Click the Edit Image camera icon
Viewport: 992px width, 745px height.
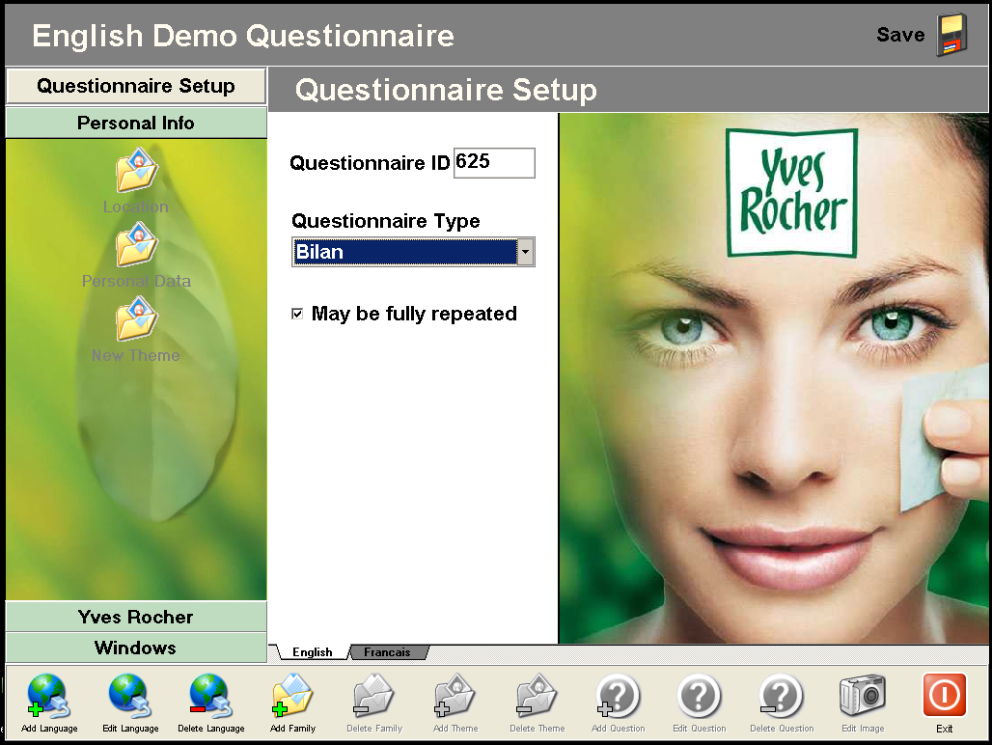[x=863, y=696]
